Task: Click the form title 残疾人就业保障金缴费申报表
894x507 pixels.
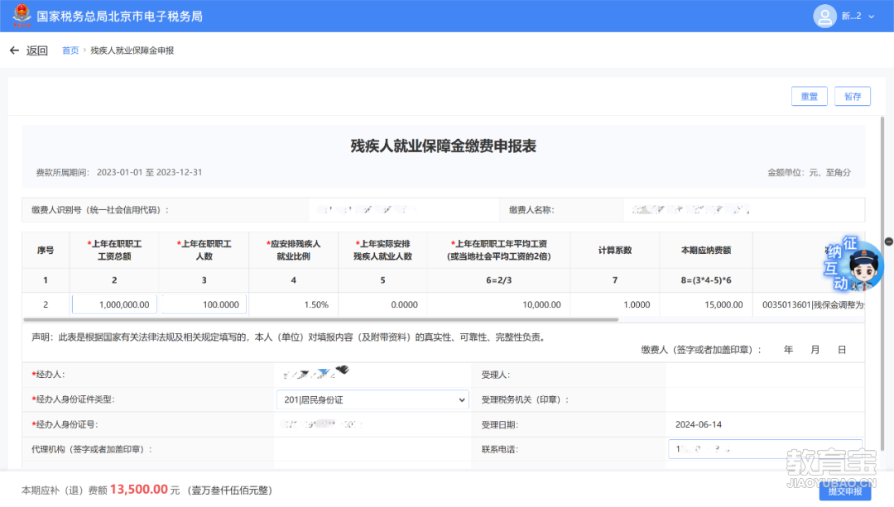Action: tap(443, 146)
